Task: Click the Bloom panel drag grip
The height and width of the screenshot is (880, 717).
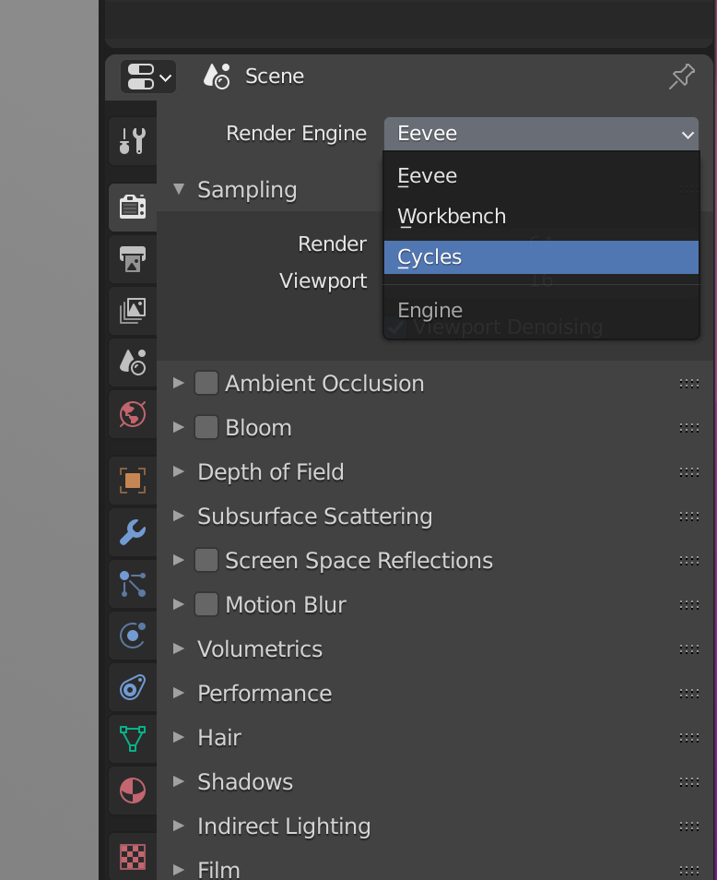Action: [689, 428]
